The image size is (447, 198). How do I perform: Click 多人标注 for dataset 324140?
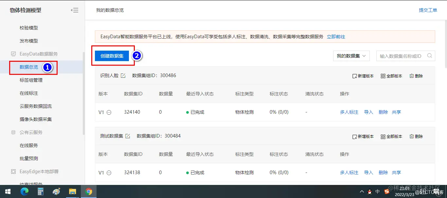349,112
